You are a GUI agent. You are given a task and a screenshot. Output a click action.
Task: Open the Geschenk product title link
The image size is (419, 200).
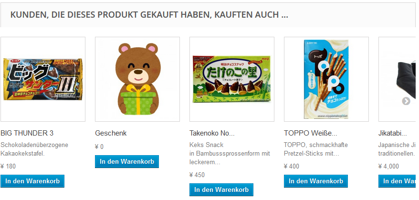click(111, 133)
